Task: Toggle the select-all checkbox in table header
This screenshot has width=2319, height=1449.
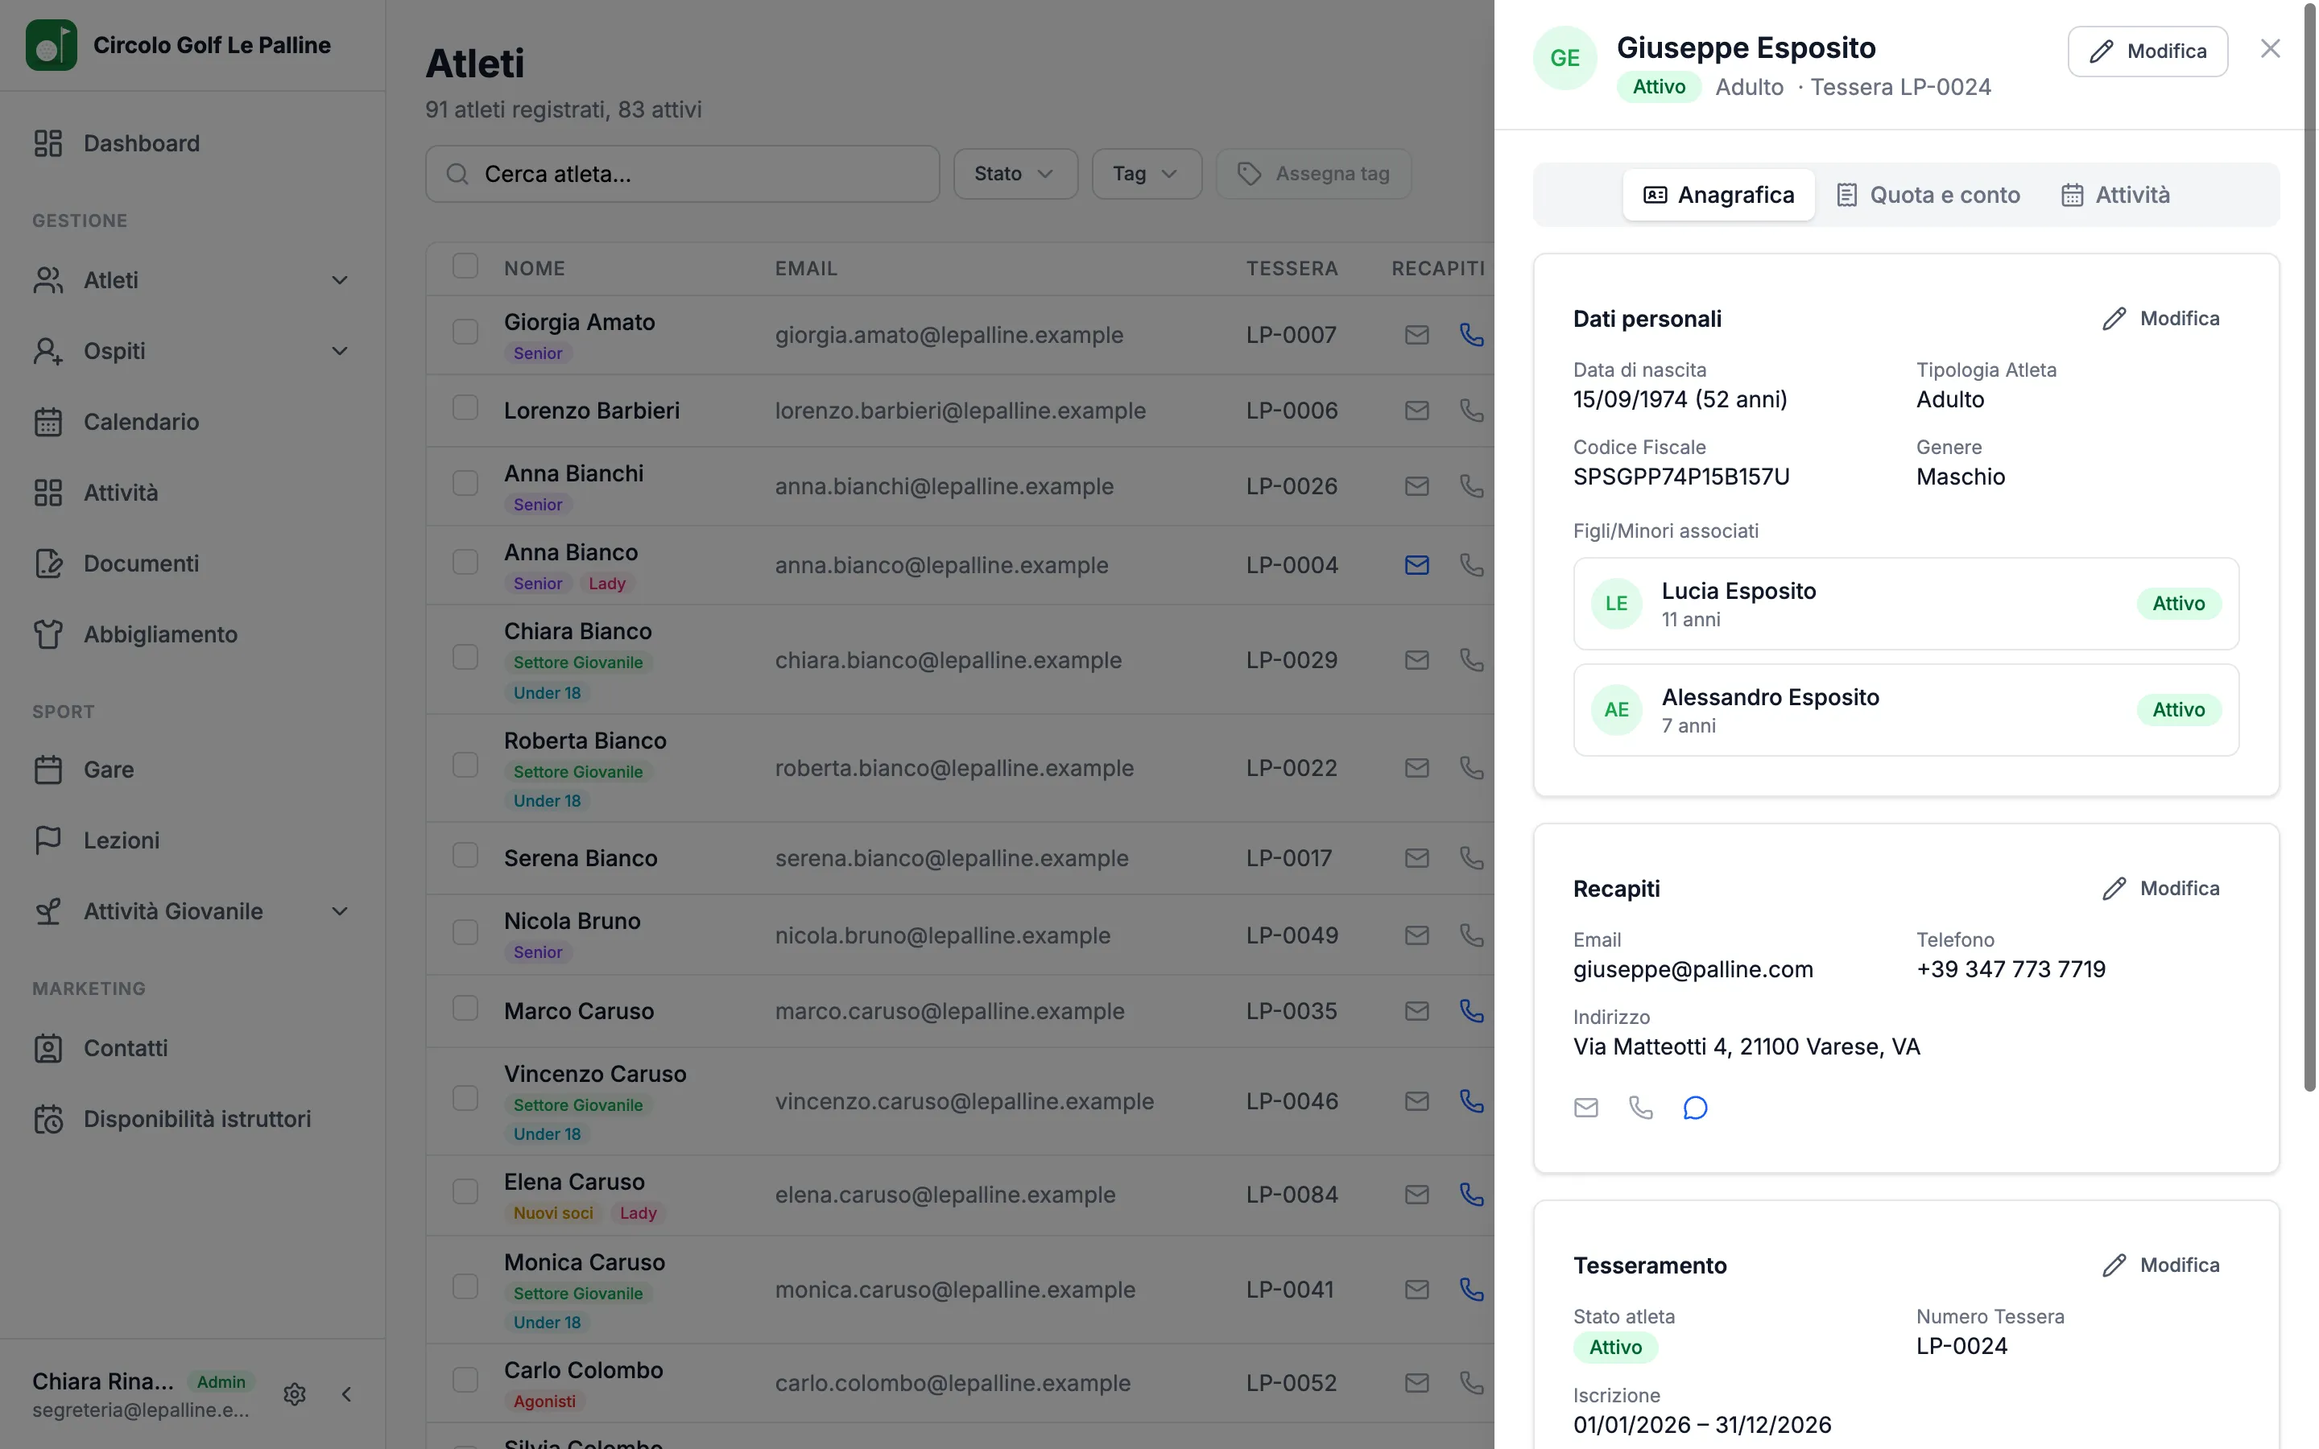Action: [x=465, y=266]
